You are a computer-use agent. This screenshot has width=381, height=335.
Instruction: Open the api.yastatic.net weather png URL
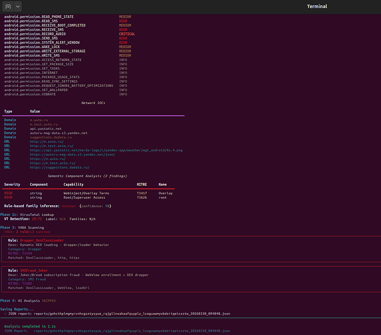click(x=106, y=150)
